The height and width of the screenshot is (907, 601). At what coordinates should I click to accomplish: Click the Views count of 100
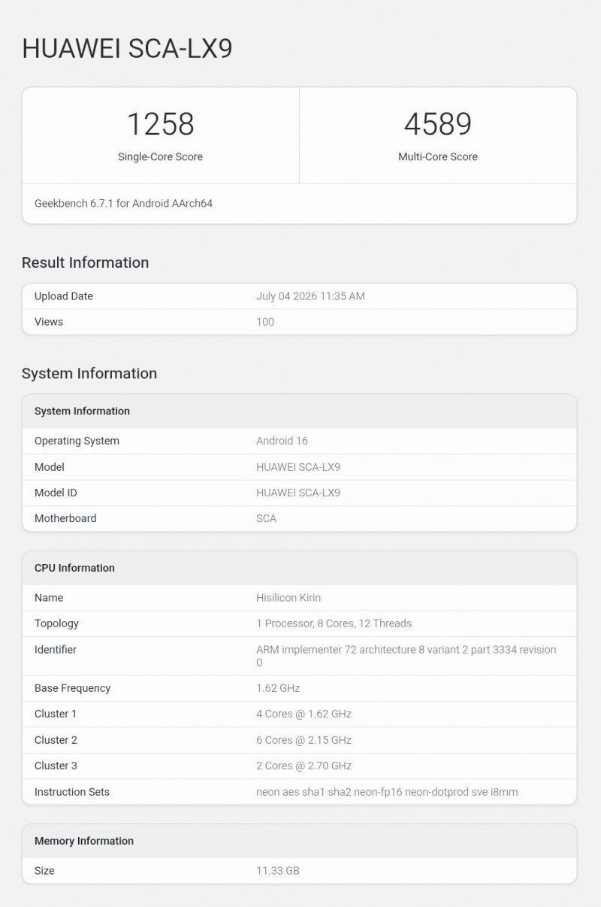pos(265,322)
